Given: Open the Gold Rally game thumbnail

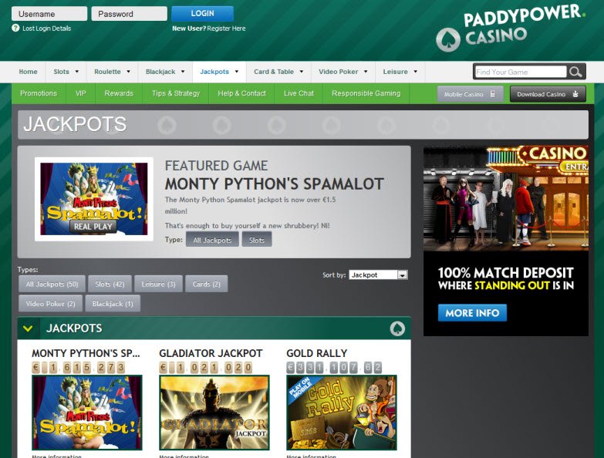Looking at the screenshot, I should click(342, 413).
